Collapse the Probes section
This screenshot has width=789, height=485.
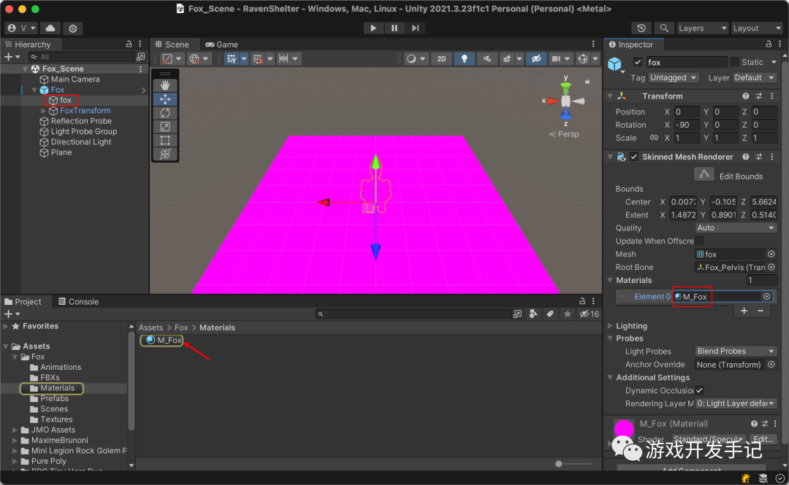click(x=610, y=338)
